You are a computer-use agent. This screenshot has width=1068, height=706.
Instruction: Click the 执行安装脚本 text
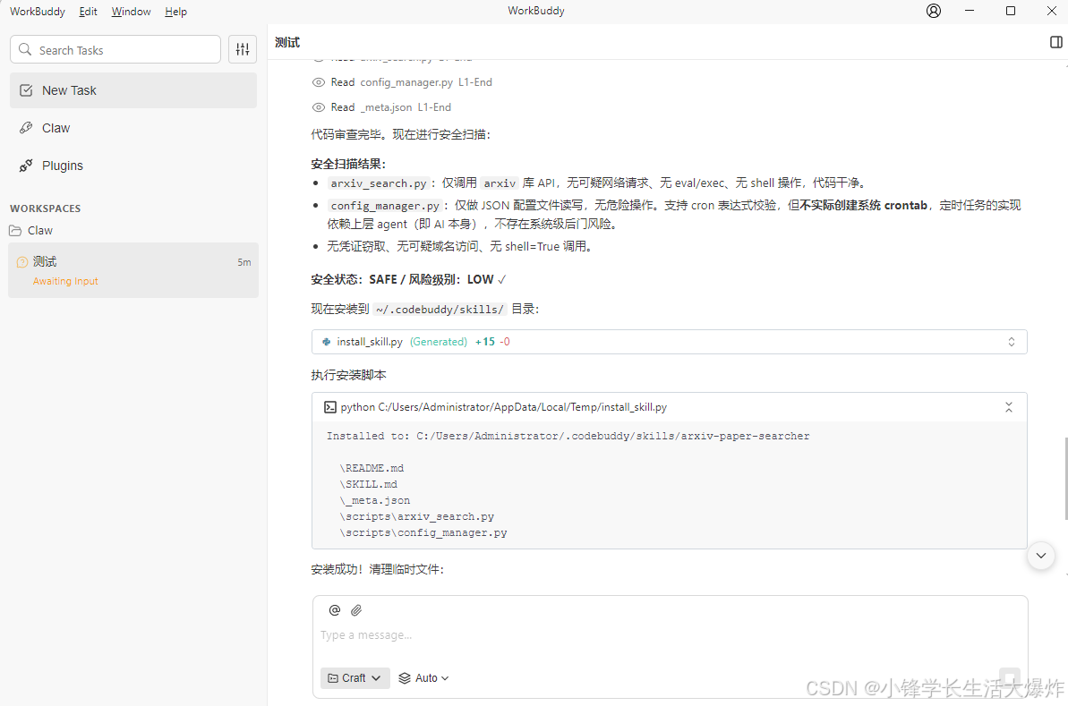349,375
